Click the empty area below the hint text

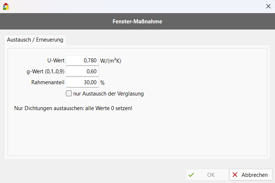(137, 135)
